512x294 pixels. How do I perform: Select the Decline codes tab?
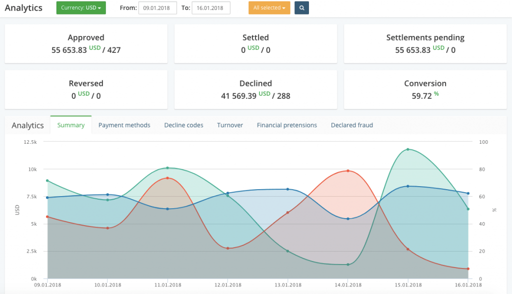tap(183, 125)
